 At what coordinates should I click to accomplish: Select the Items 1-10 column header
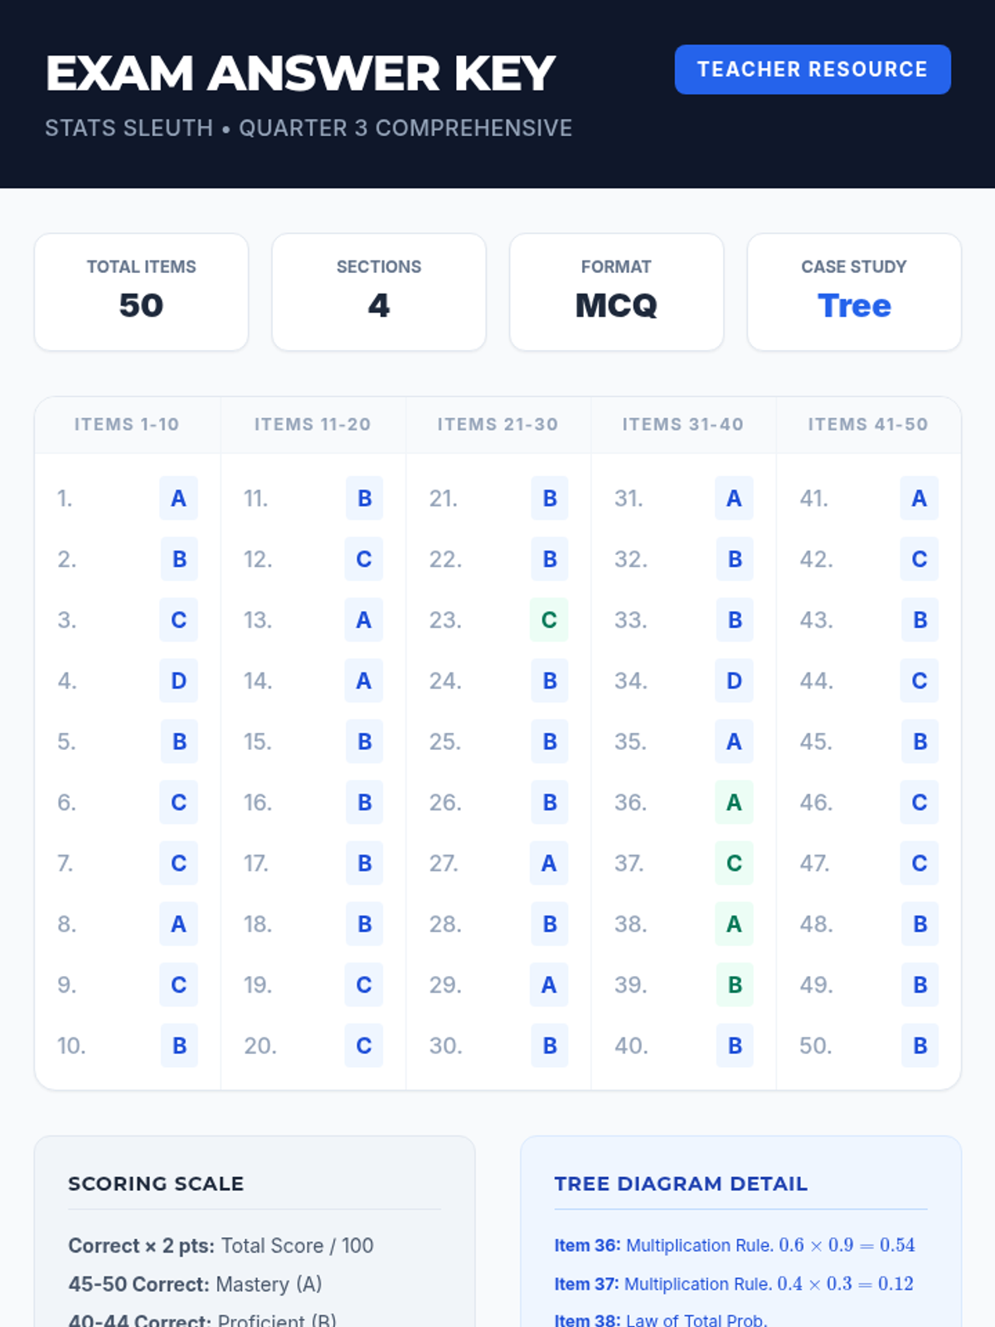(127, 425)
